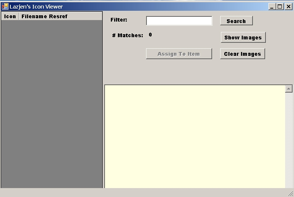Click the Lazjen's Icon Viewer title bar text
294x197 pixels.
click(x=36, y=7)
